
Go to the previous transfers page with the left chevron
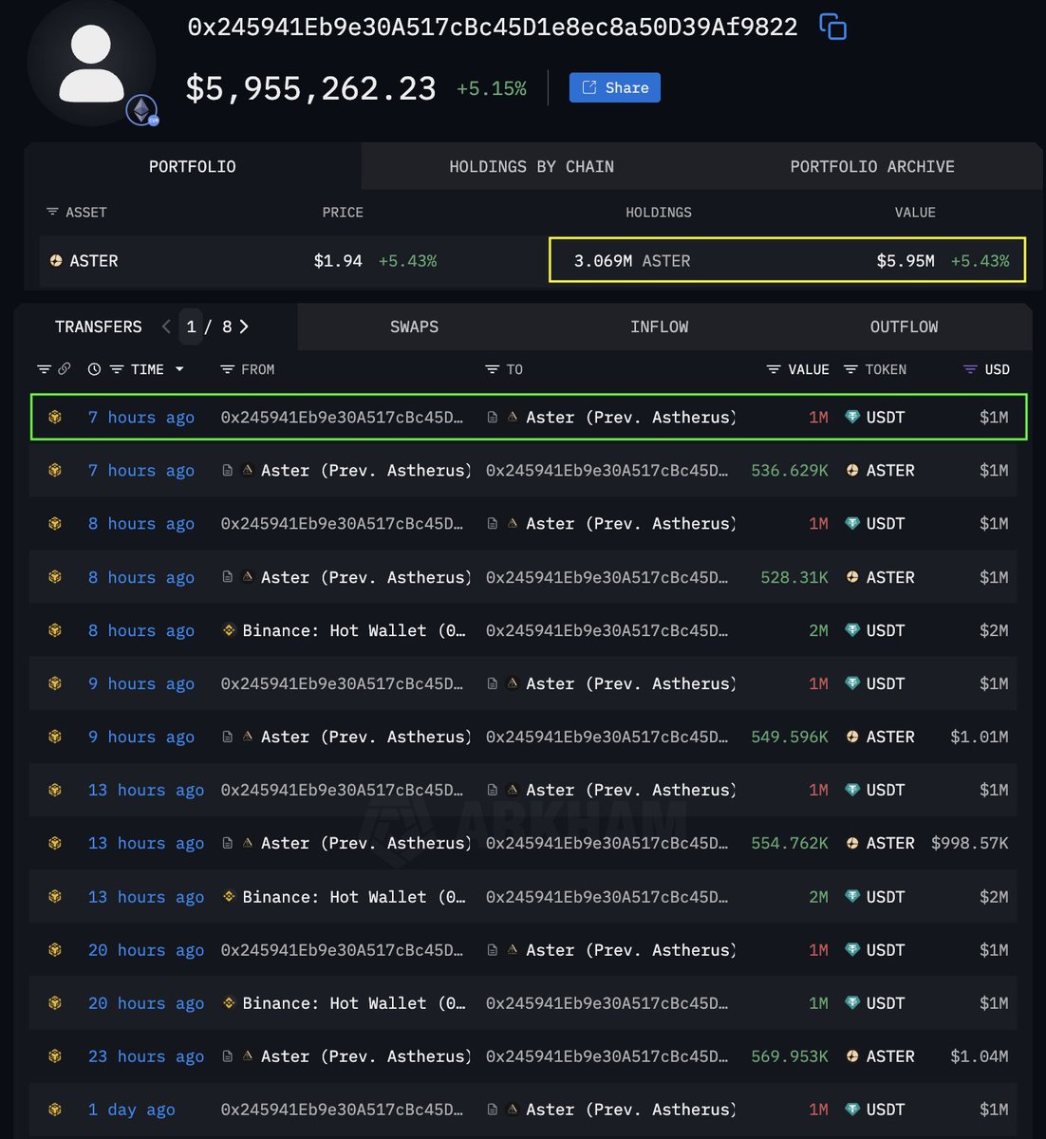pyautogui.click(x=166, y=327)
